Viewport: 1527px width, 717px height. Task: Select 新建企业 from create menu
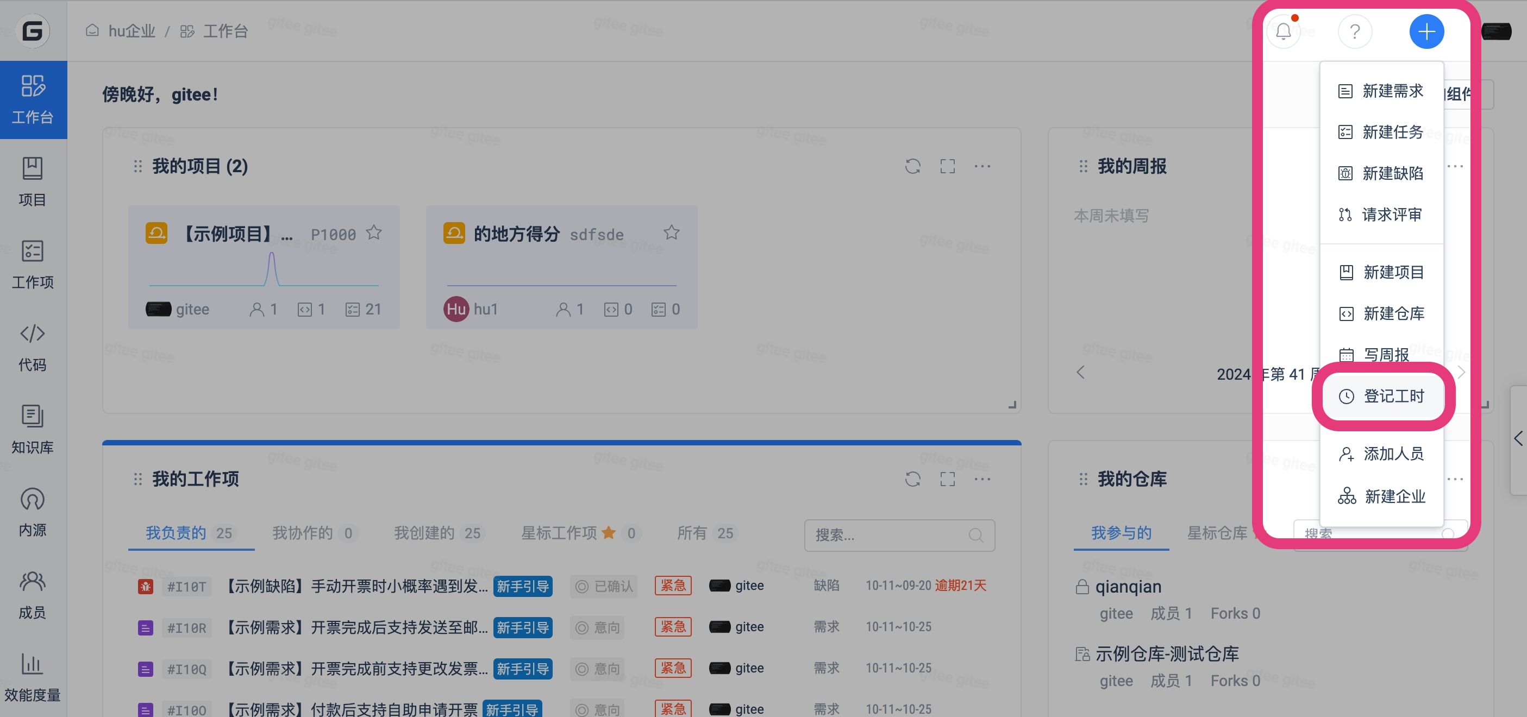[x=1381, y=495]
